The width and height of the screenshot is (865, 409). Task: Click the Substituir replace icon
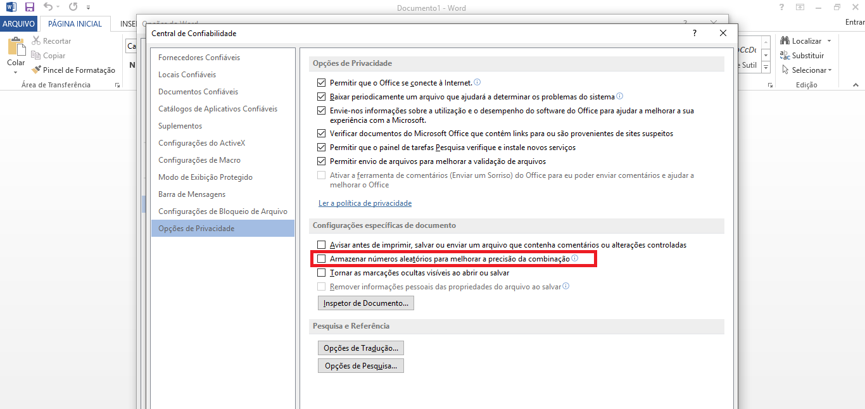tap(785, 55)
